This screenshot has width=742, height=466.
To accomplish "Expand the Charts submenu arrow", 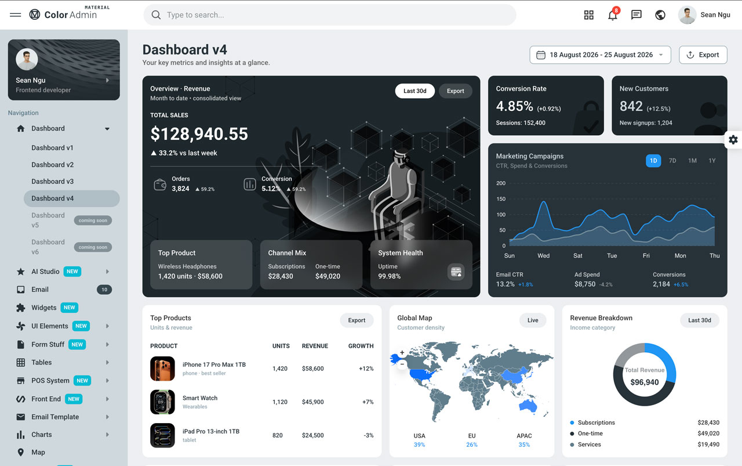I will pos(107,435).
